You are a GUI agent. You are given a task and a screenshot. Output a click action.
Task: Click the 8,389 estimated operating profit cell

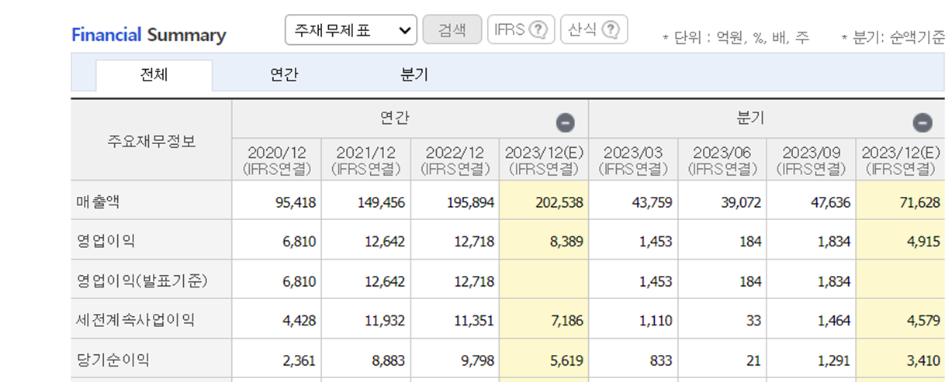pyautogui.click(x=545, y=241)
